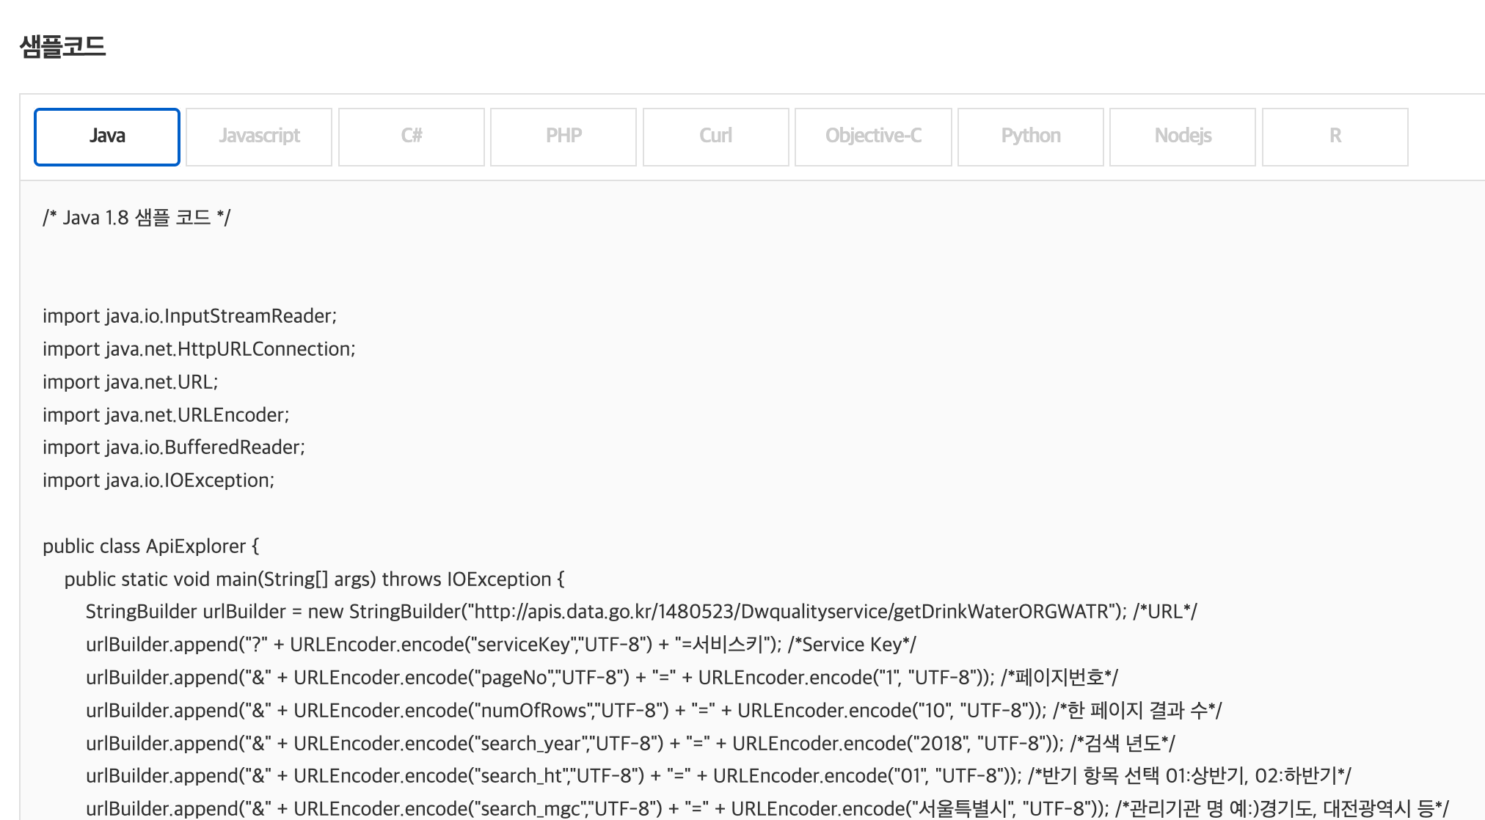Show the PHP sample code
This screenshot has height=820, width=1485.
563,136
